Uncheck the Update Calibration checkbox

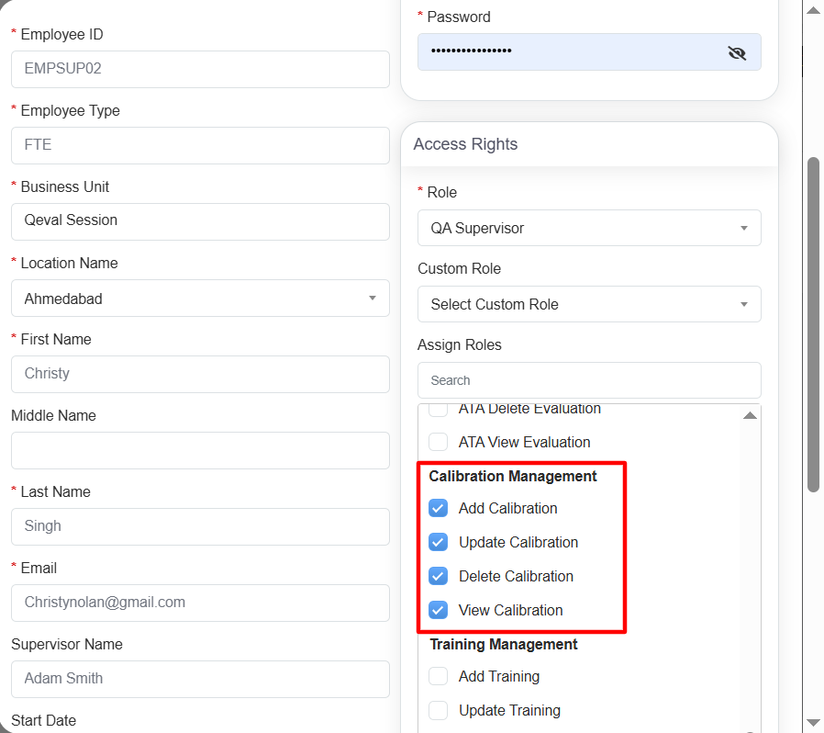(439, 542)
